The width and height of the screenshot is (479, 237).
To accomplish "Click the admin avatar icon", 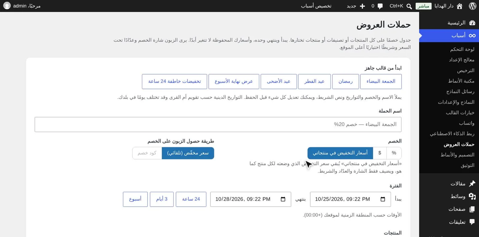I will 7,6.
